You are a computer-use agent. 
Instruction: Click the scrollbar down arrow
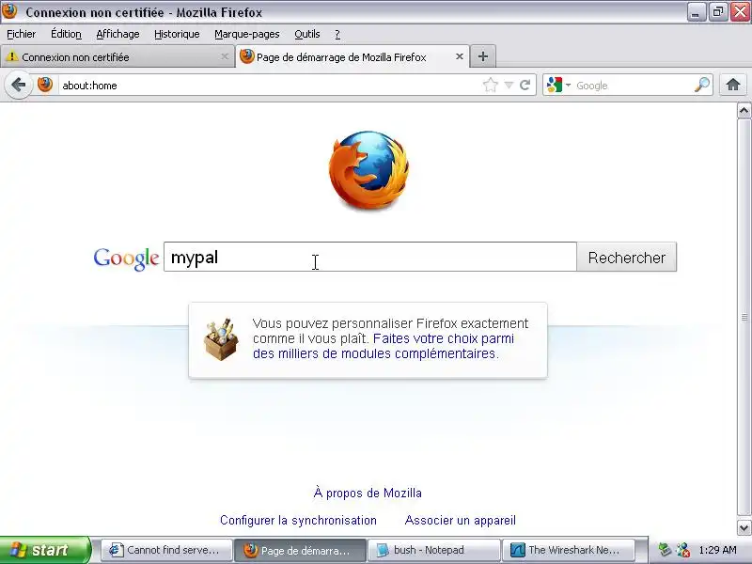(744, 527)
